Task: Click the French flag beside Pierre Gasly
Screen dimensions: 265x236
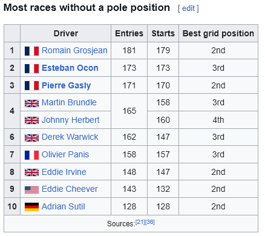Action: [31, 86]
